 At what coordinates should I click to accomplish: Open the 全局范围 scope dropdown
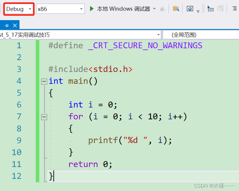point(201,35)
